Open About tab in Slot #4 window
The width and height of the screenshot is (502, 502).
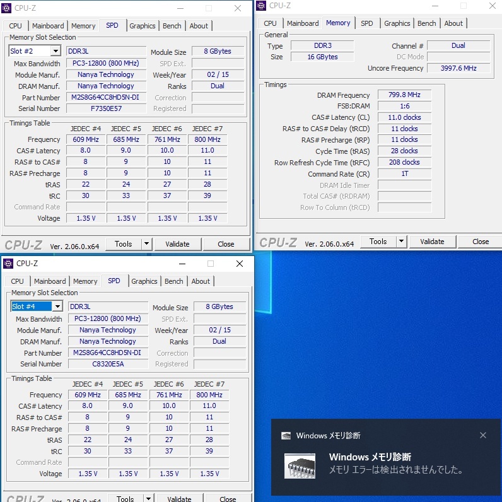(x=201, y=281)
